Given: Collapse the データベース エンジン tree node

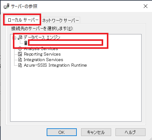Looking at the screenshot, I should point(15,38).
